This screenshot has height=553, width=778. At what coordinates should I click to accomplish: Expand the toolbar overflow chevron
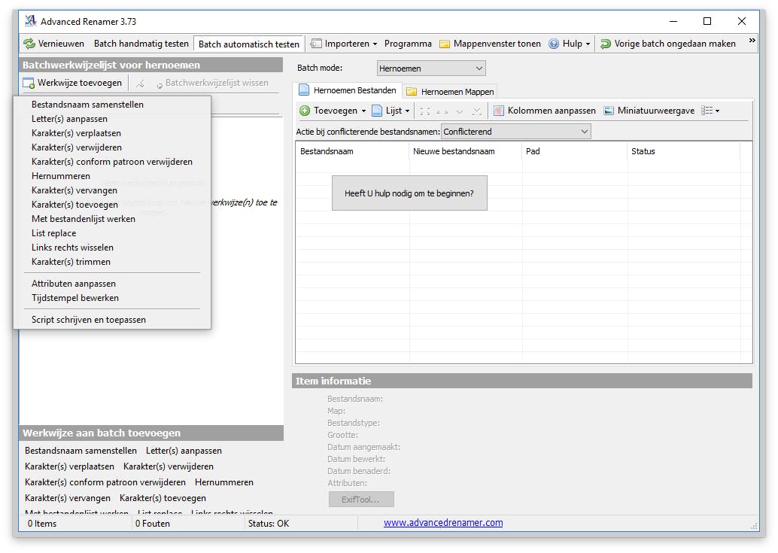pyautogui.click(x=752, y=40)
